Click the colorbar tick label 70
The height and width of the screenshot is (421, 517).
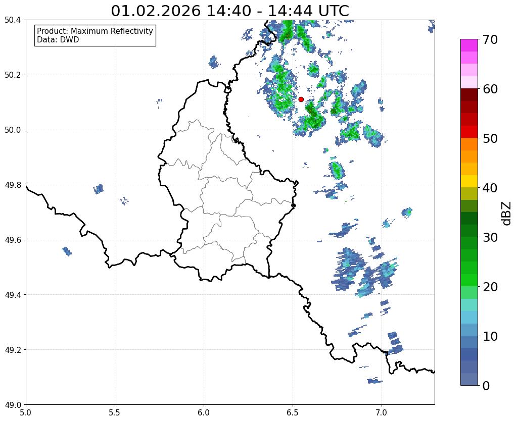point(490,39)
